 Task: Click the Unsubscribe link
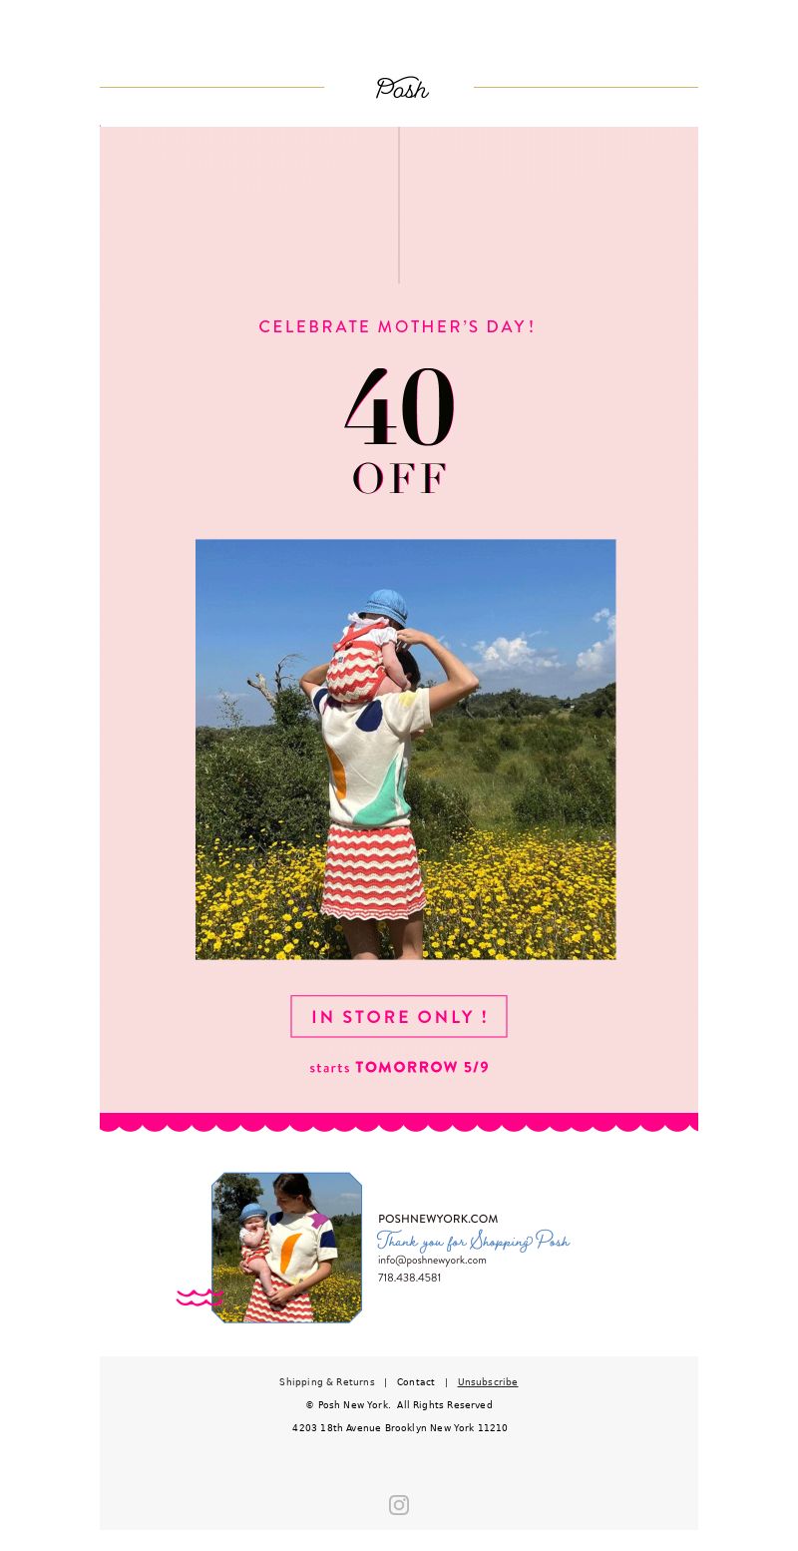[488, 1382]
